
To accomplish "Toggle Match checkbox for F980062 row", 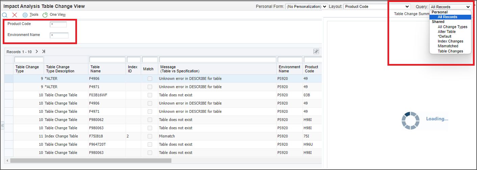I will 150,120.
